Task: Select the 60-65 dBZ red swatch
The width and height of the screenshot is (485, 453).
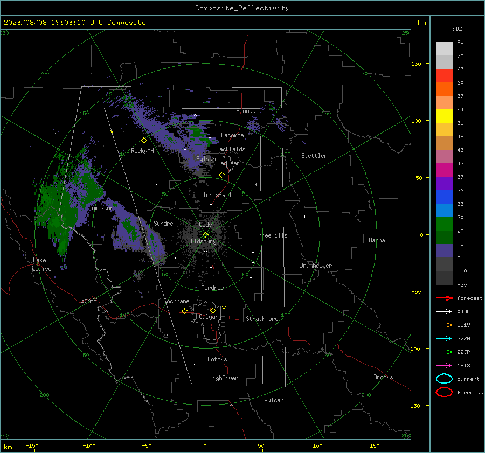Action: [444, 76]
